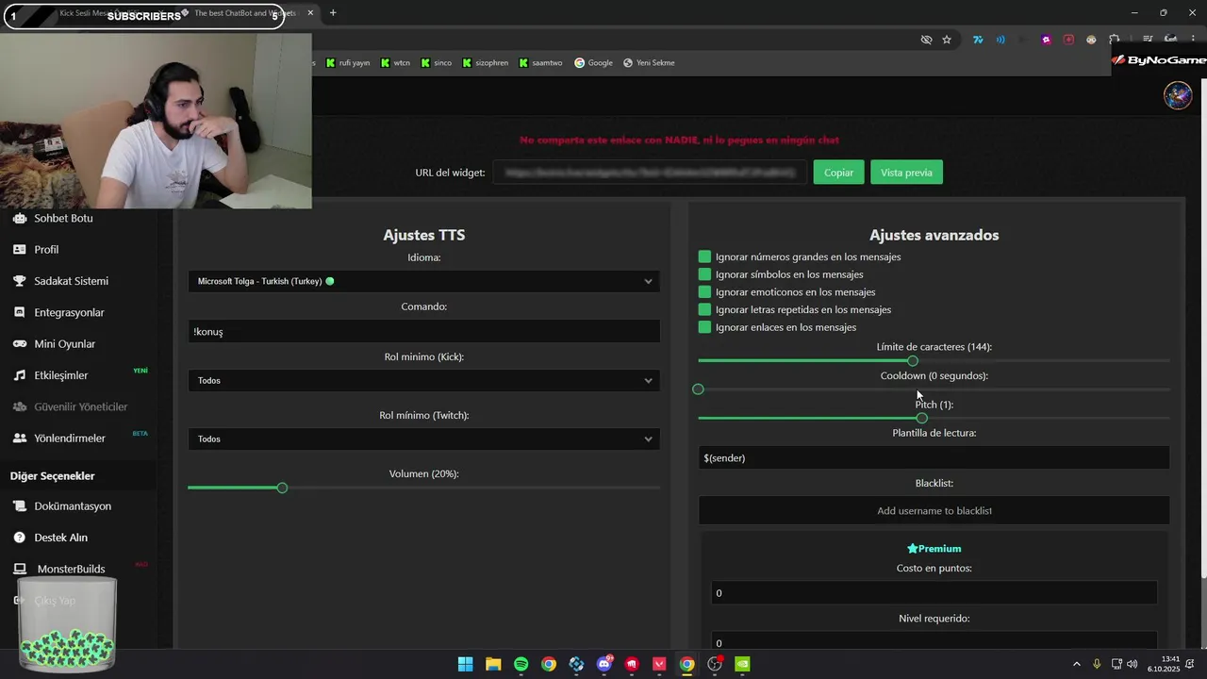Open Sohbet Botu robot icon in sidebar
1207x679 pixels.
point(19,218)
